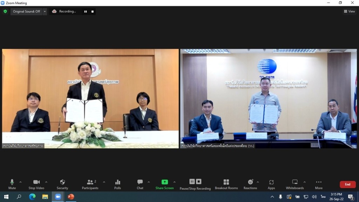Launch Polls for the meeting

pos(117,182)
